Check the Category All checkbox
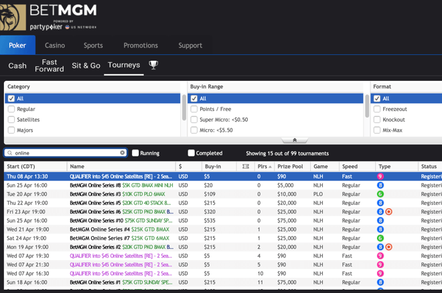 click(11, 98)
